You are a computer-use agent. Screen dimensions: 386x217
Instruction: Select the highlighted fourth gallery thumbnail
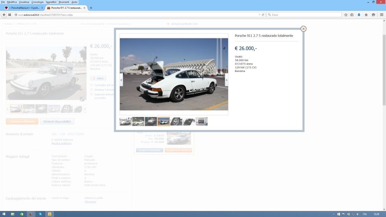tap(164, 122)
